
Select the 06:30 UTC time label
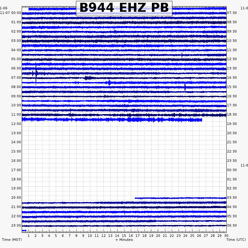coord(232,226)
